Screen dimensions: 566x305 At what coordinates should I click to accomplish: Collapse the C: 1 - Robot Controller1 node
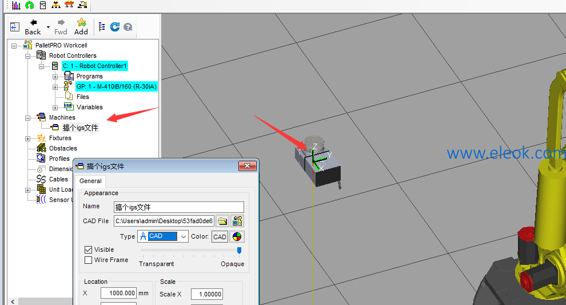tap(41, 66)
